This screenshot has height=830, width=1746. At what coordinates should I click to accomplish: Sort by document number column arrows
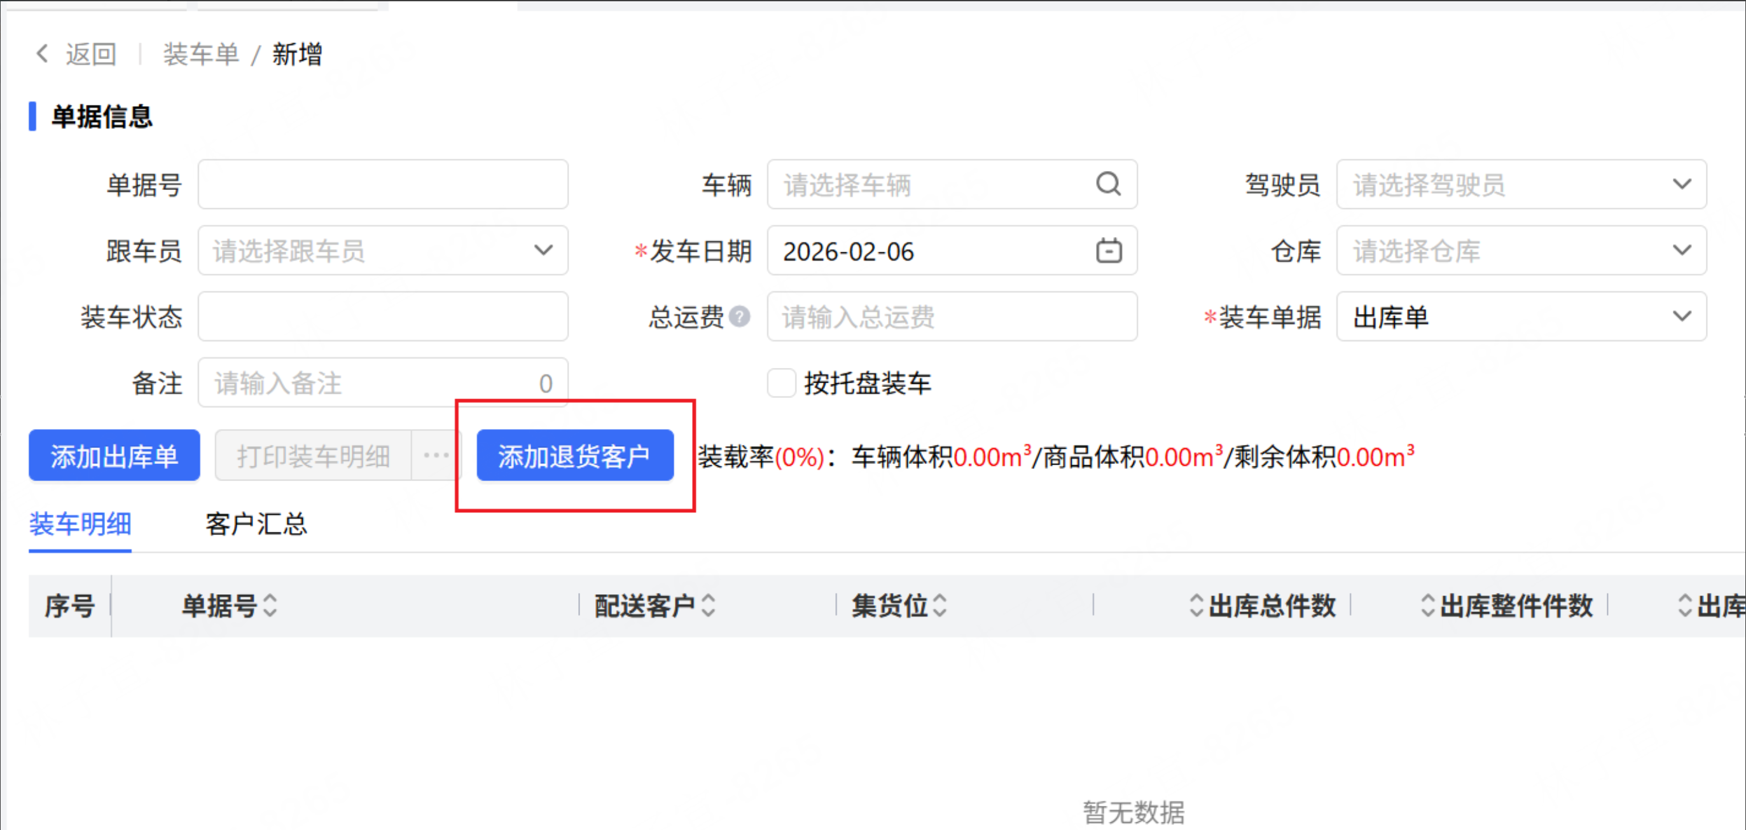pyautogui.click(x=270, y=605)
